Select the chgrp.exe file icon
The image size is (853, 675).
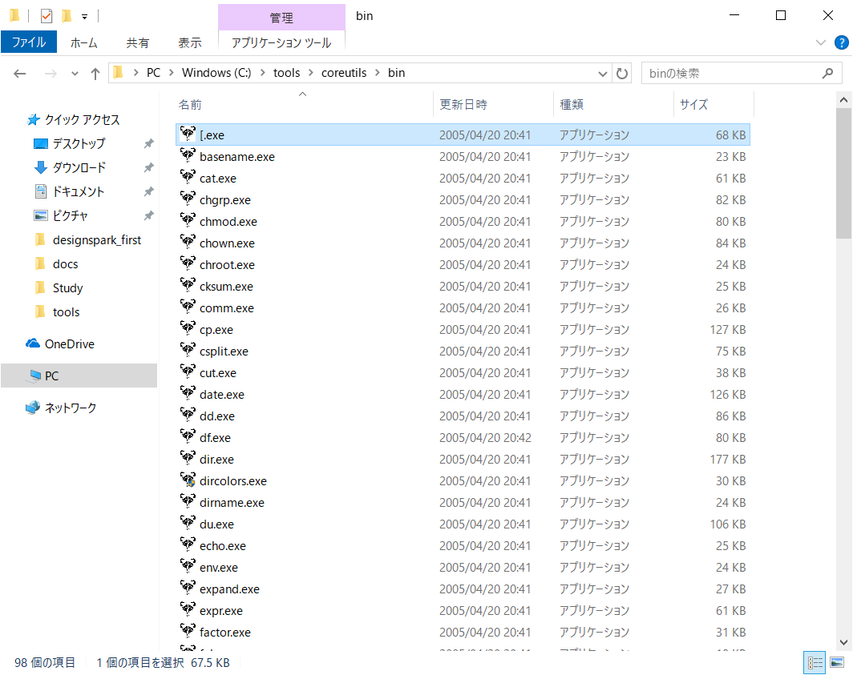(x=188, y=199)
